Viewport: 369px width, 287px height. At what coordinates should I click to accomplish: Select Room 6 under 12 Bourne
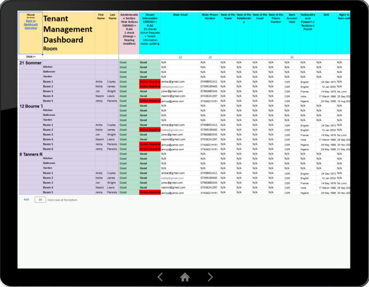coord(69,149)
